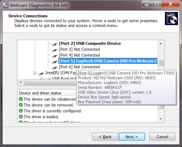Click tooltip line 'USB Video Device Class (UVC)'
Image resolution: width=182 pixels, height=147 pixels.
pos(114,92)
